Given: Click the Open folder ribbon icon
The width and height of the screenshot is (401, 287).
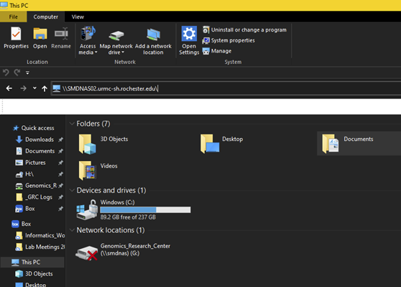Looking at the screenshot, I should [40, 38].
